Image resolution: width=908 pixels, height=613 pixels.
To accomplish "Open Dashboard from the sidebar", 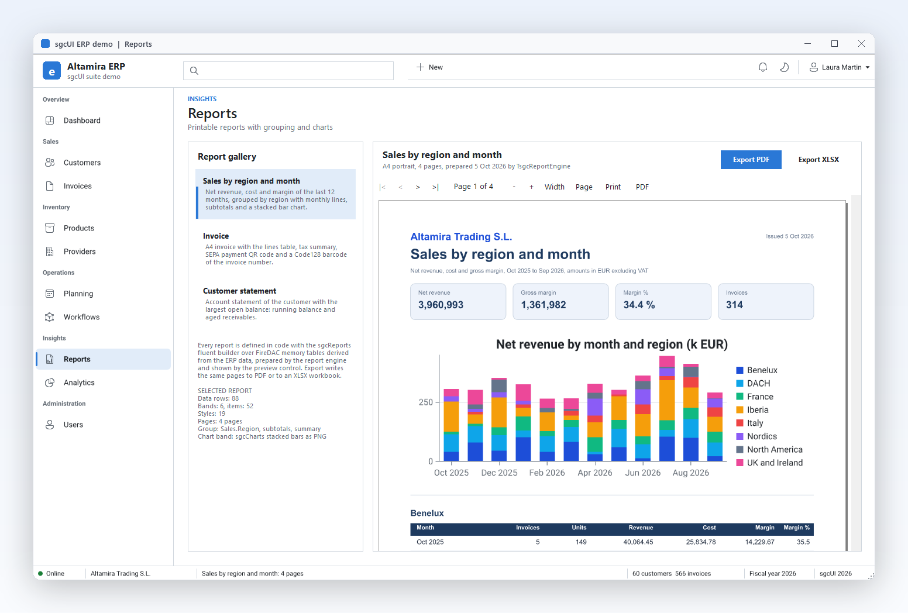I will pyautogui.click(x=104, y=120).
